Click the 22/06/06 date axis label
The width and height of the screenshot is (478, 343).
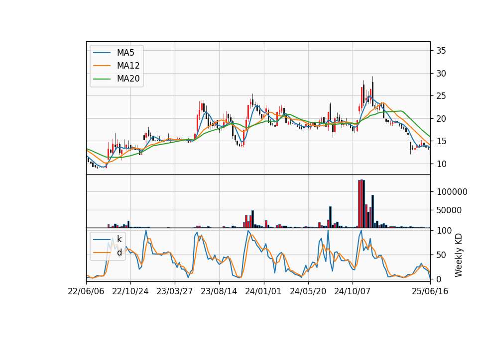[86, 291]
